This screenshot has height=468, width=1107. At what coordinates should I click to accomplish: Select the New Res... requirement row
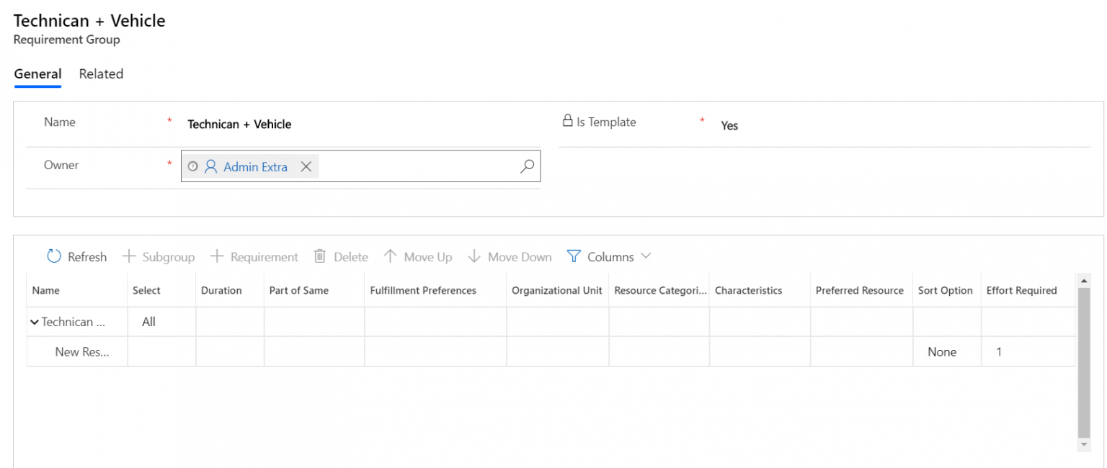tap(82, 352)
